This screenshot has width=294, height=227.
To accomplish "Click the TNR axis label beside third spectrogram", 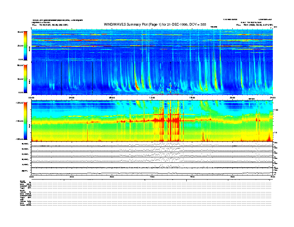I will [x=29, y=126].
